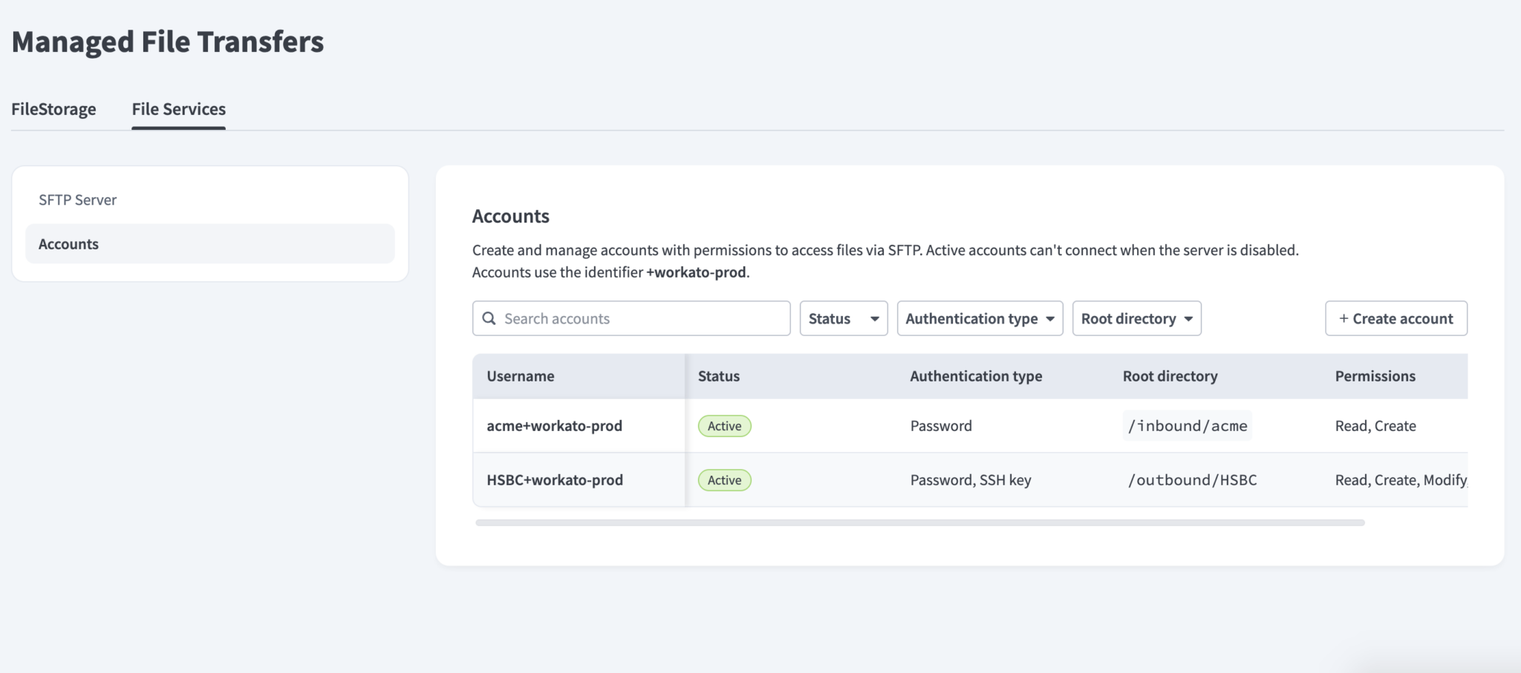Open the Root directory filter dropdown

pyautogui.click(x=1136, y=318)
